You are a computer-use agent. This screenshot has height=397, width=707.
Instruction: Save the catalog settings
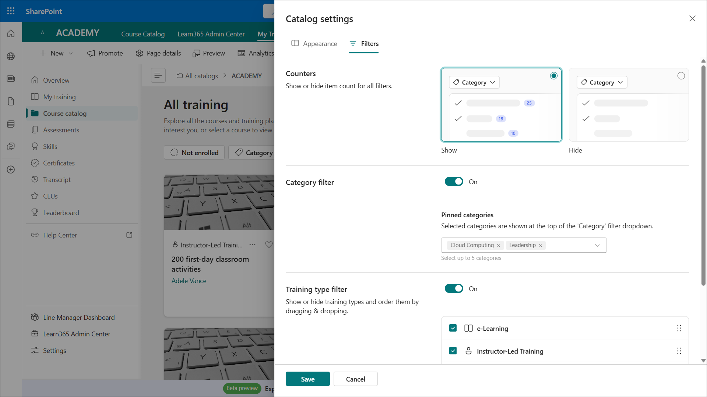[x=307, y=379]
